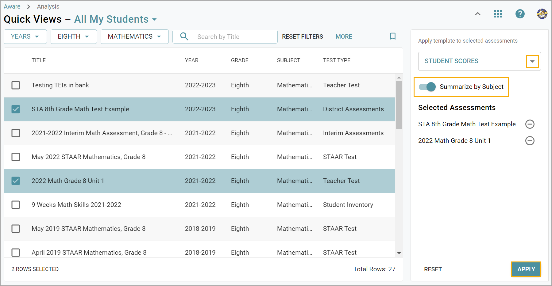Image resolution: width=552 pixels, height=286 pixels.
Task: Open the All My Students view menu
Action: point(115,19)
